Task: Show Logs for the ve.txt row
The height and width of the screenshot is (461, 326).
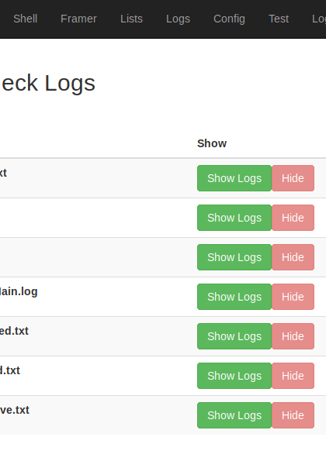Action: [x=234, y=415]
